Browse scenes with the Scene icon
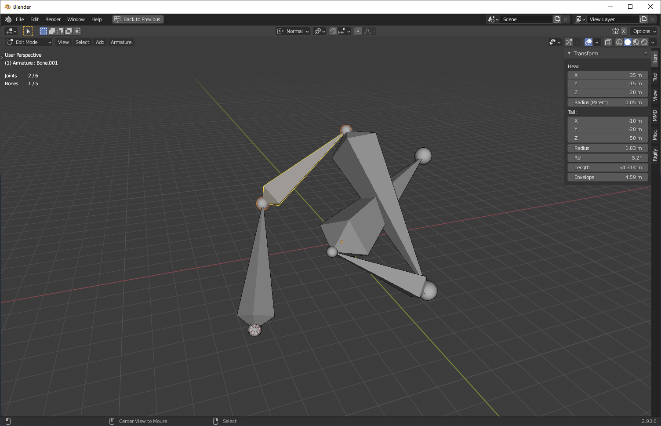 pyautogui.click(x=493, y=19)
